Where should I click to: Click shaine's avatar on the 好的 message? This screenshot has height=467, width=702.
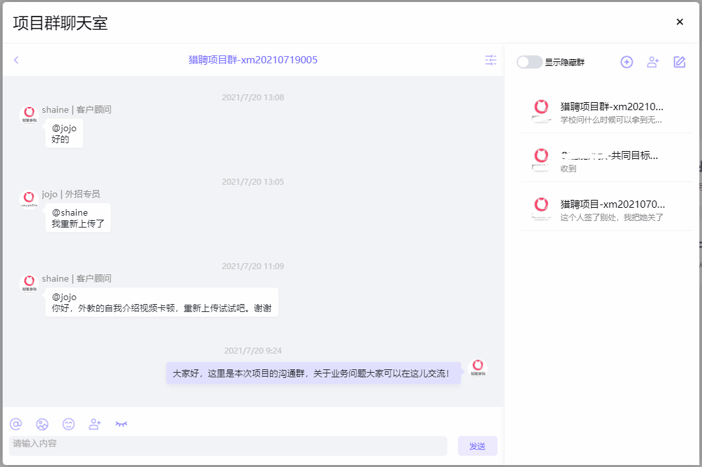tap(29, 115)
